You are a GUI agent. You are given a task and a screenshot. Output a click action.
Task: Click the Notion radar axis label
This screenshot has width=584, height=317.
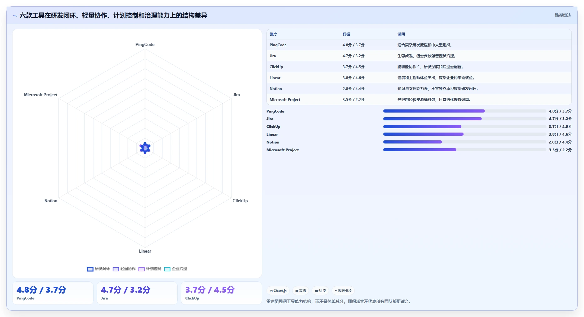(51, 201)
